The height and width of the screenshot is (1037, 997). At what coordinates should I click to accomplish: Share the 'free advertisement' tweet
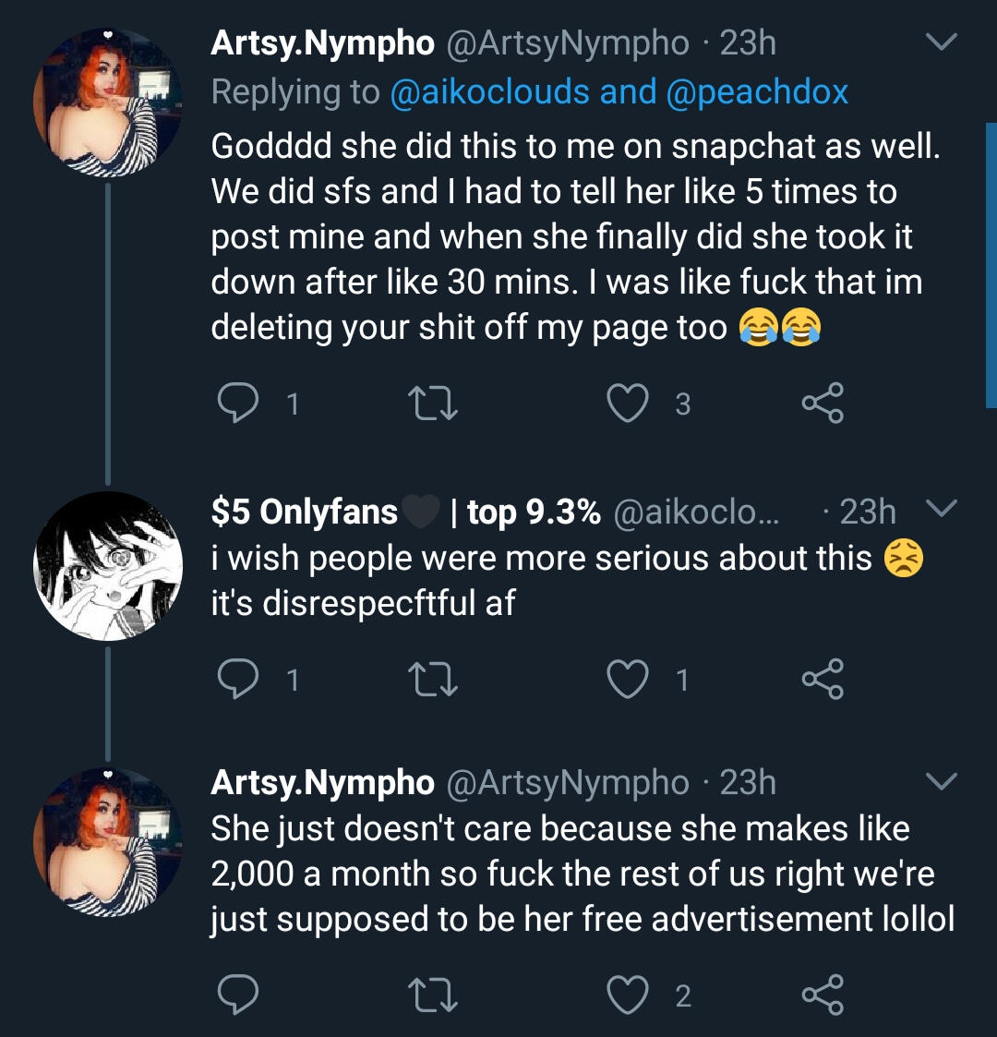tap(822, 995)
